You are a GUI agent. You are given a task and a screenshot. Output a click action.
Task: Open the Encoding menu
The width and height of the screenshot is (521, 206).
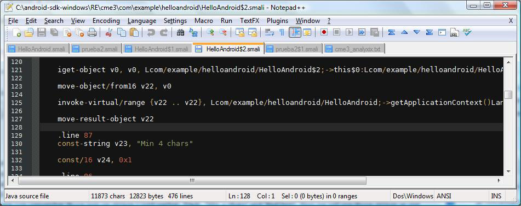[106, 21]
